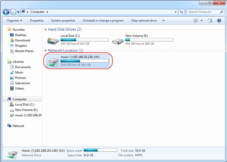
Task: Click the Libraries folder icon
Action: pyautogui.click(x=9, y=62)
